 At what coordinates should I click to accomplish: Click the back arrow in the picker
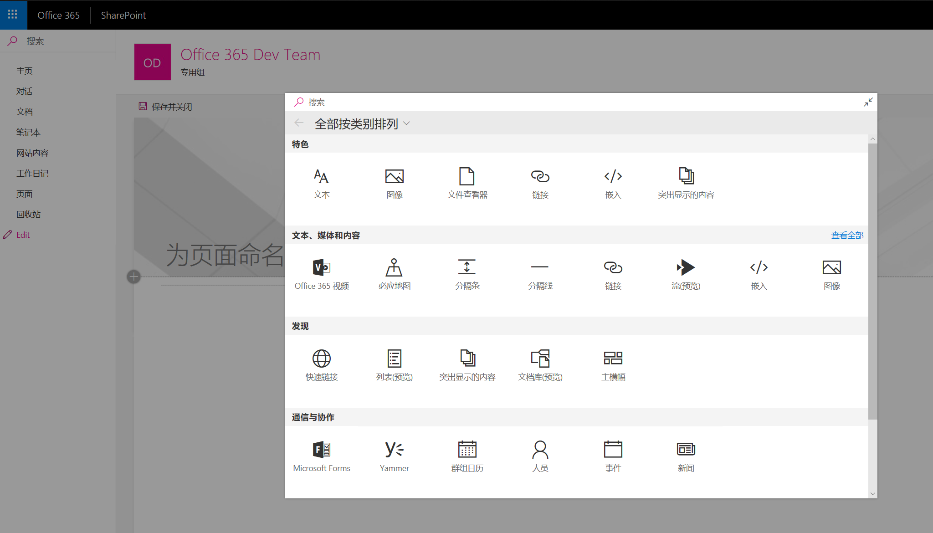point(299,123)
